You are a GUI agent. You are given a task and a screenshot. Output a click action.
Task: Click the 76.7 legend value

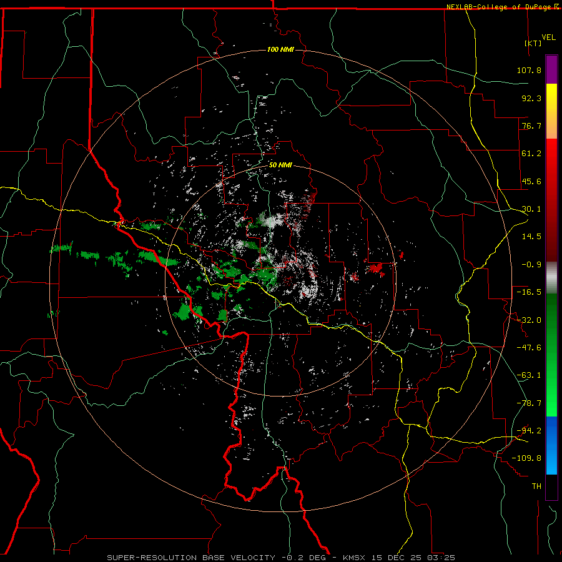[531, 126]
